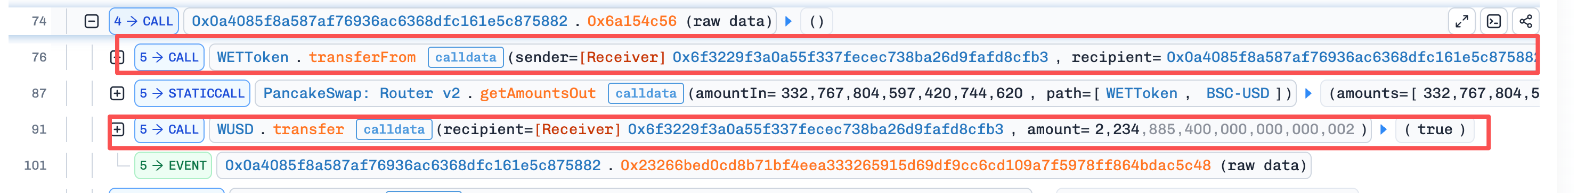Show return values arrow for getAmountsOut
1577x193 pixels.
(1308, 93)
